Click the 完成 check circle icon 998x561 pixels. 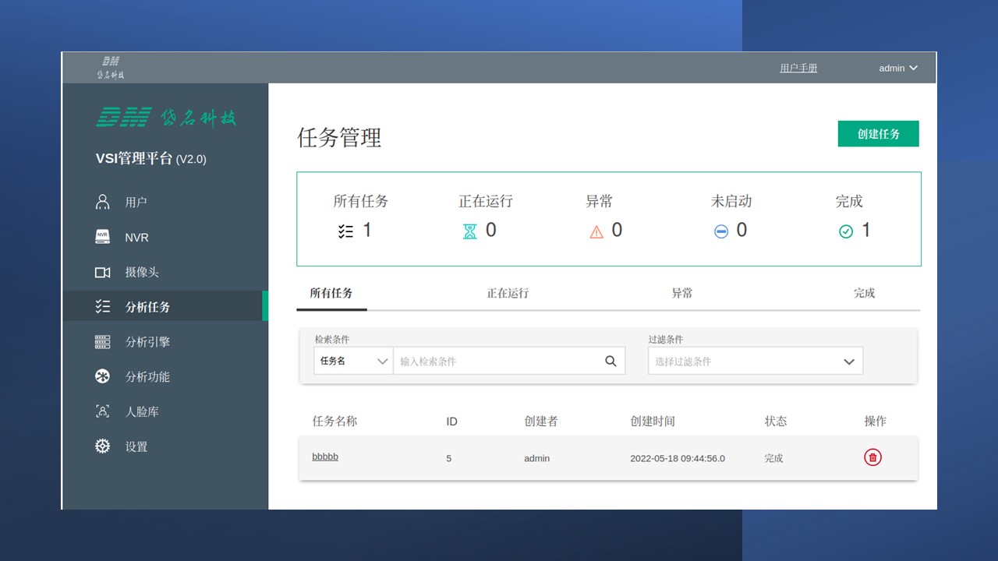[846, 231]
